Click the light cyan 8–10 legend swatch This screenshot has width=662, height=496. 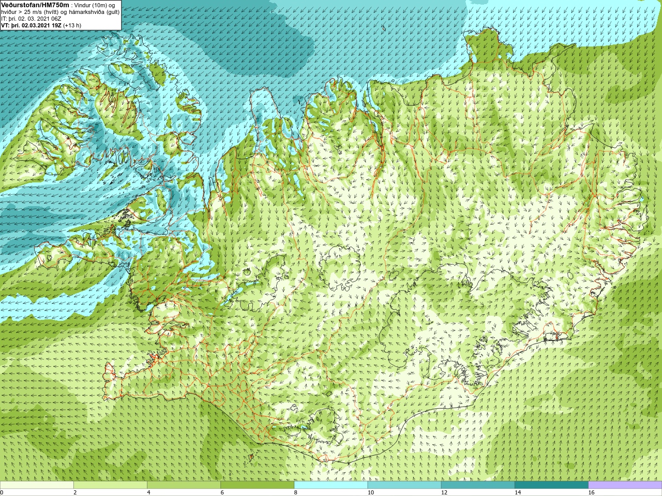331,485
